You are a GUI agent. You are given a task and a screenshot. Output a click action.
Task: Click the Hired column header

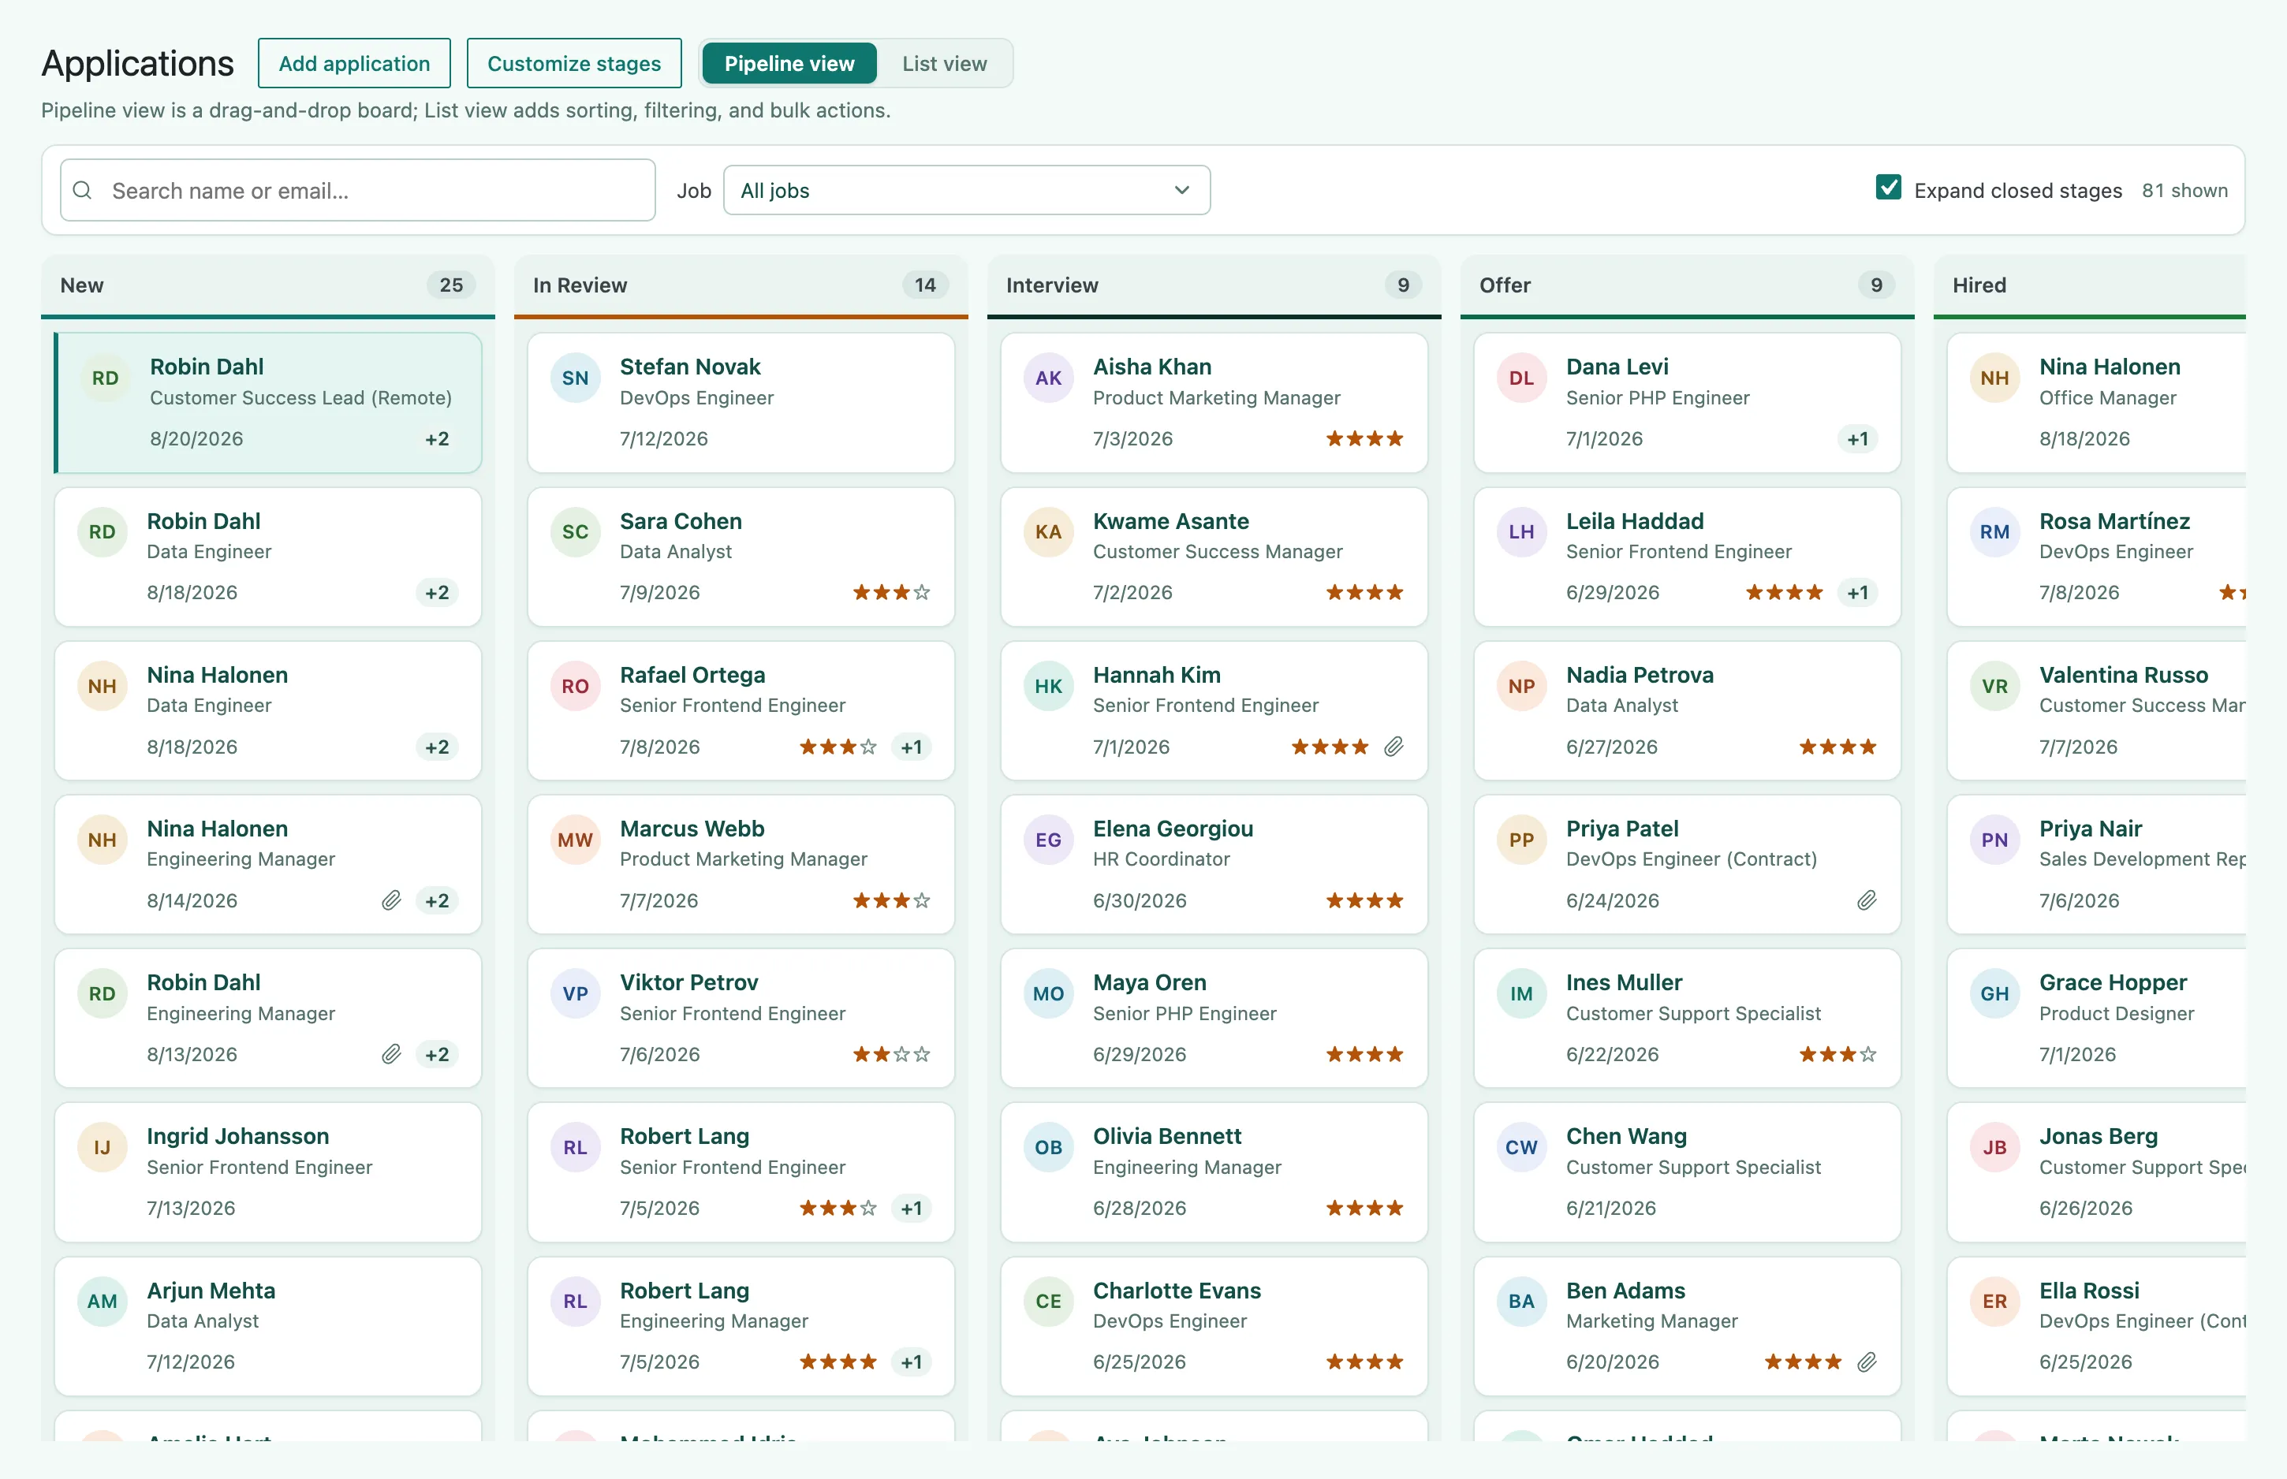pyautogui.click(x=2089, y=285)
